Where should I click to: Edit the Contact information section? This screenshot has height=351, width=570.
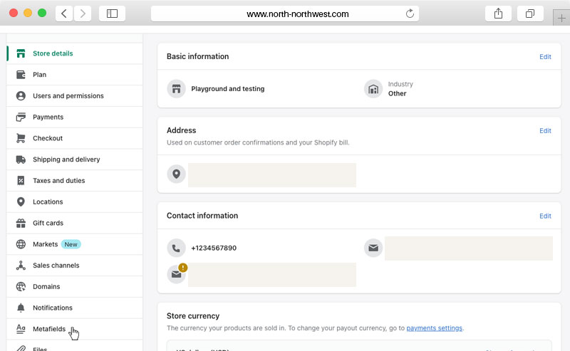[545, 216]
